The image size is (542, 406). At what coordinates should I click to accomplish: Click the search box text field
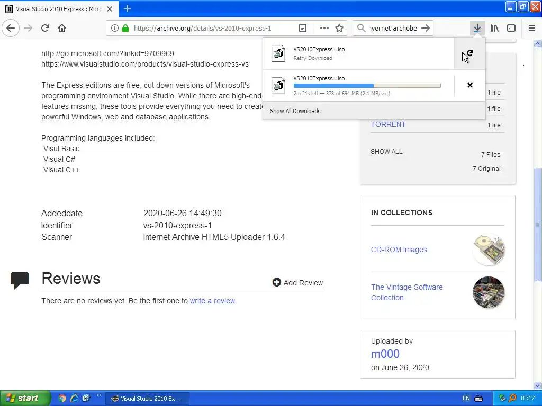(393, 29)
